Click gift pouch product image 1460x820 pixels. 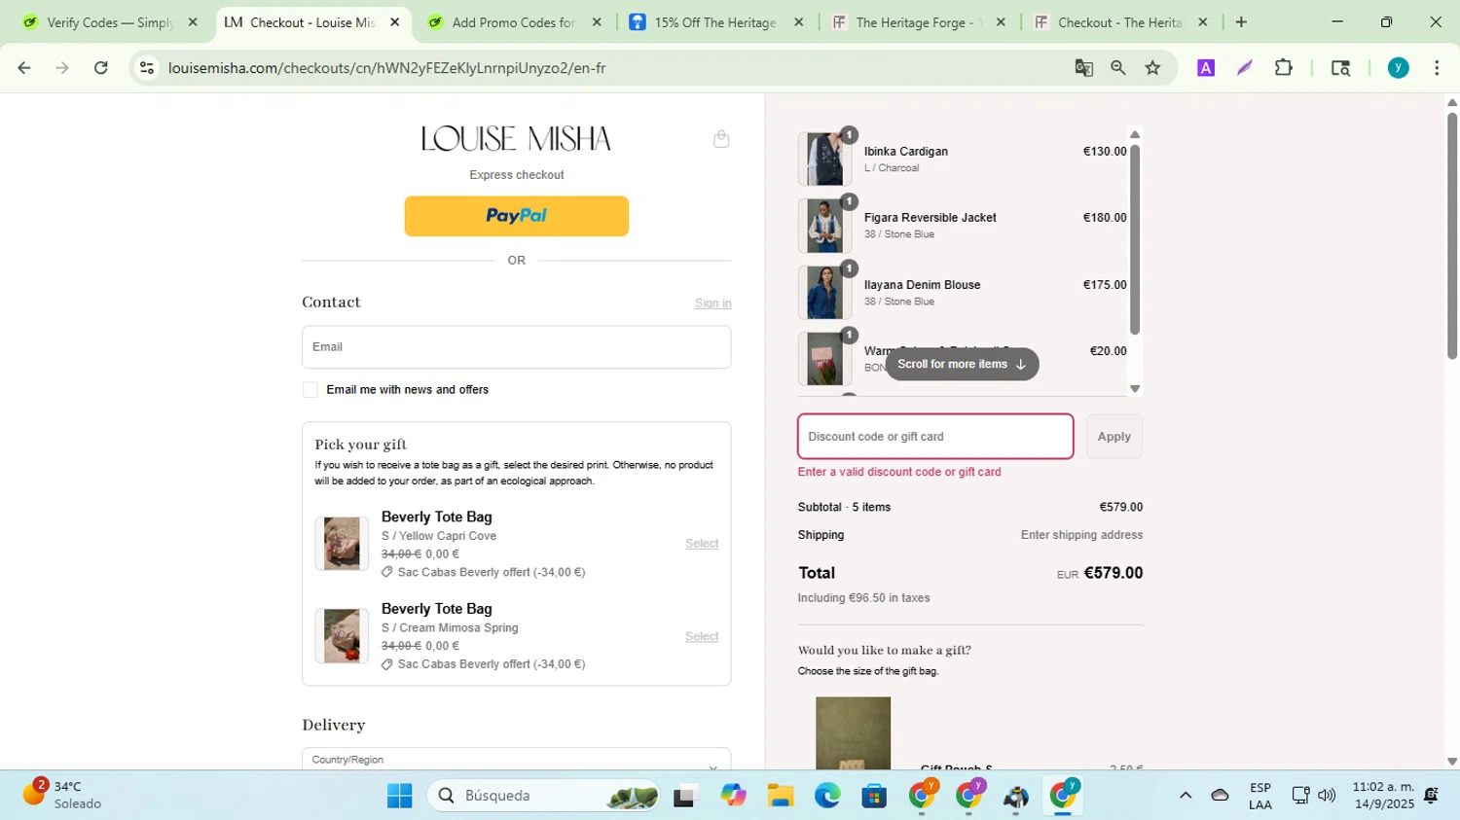click(854, 733)
